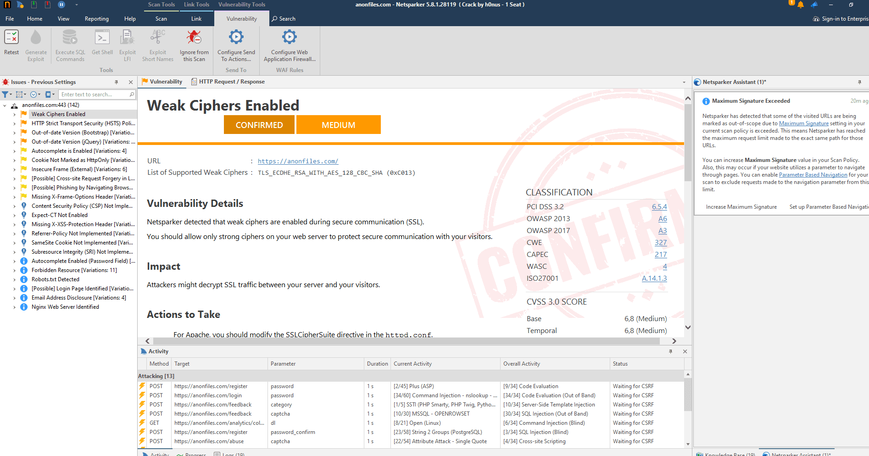
Task: Open the circled chevron dropdown in Issues toolbar
Action: 35,95
